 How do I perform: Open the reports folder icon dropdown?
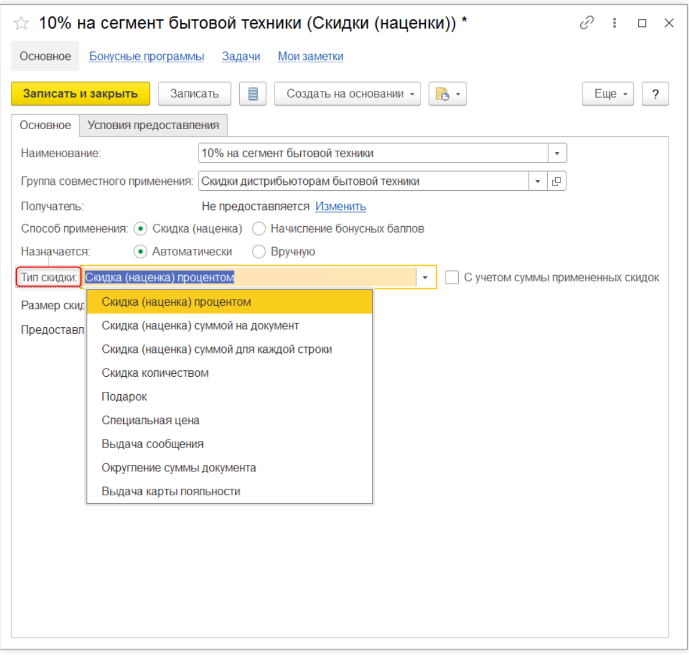click(447, 94)
